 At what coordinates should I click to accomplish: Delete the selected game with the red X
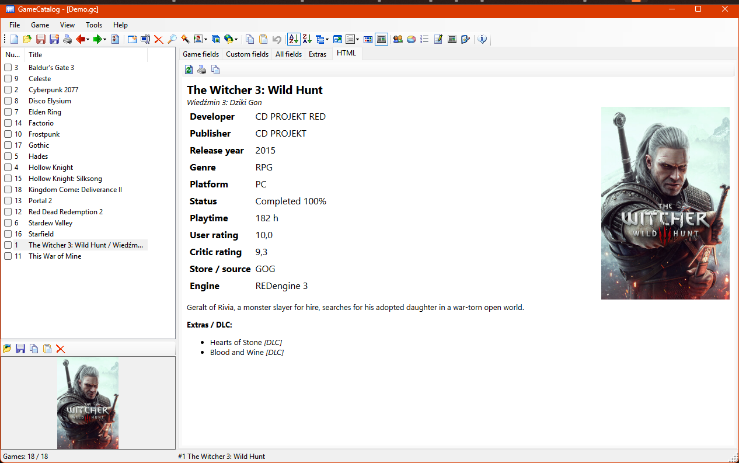[x=158, y=39]
